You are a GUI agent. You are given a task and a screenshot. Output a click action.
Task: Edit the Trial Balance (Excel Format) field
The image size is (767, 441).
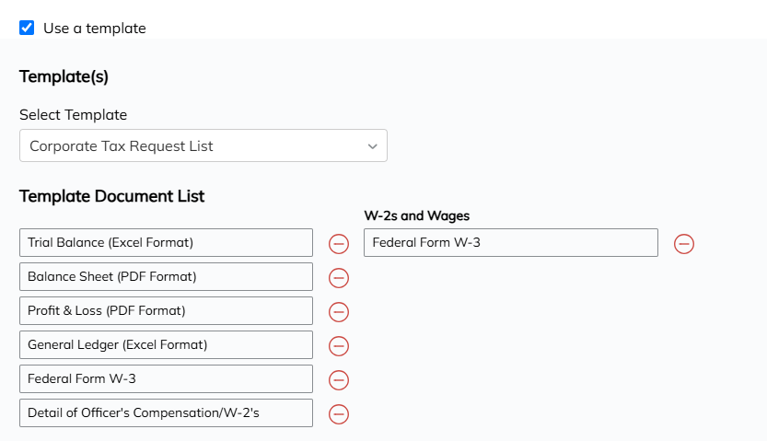click(167, 242)
